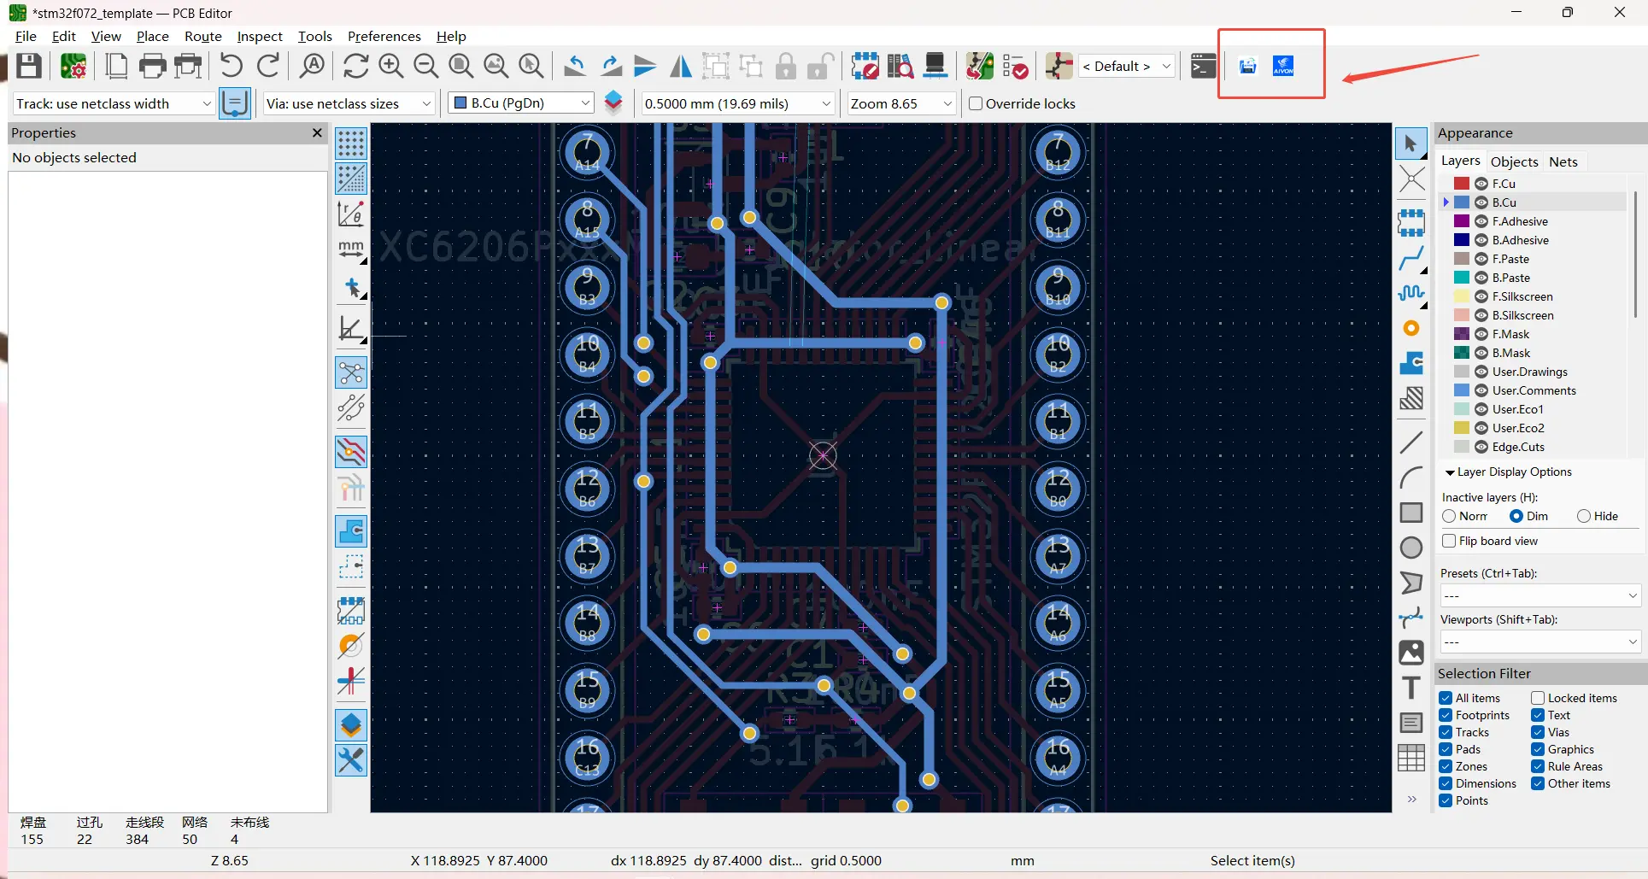Open the Zoom 8.65 dropdown
The height and width of the screenshot is (879, 1648).
901,103
